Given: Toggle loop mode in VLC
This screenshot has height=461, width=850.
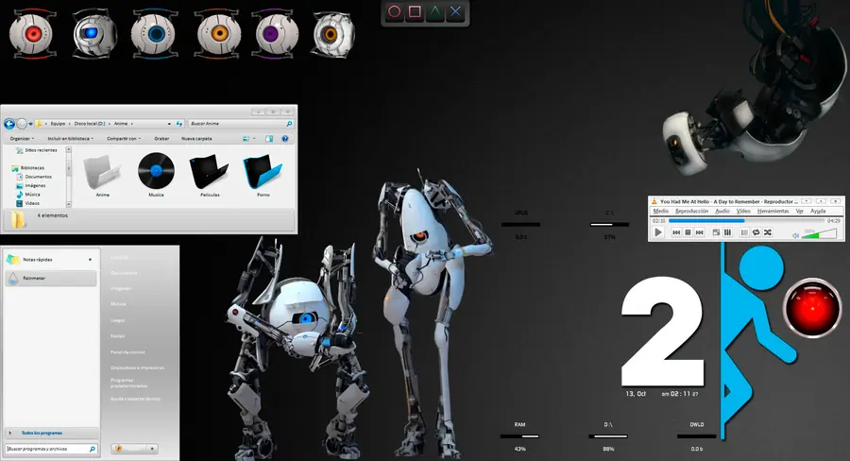Looking at the screenshot, I should point(756,232).
